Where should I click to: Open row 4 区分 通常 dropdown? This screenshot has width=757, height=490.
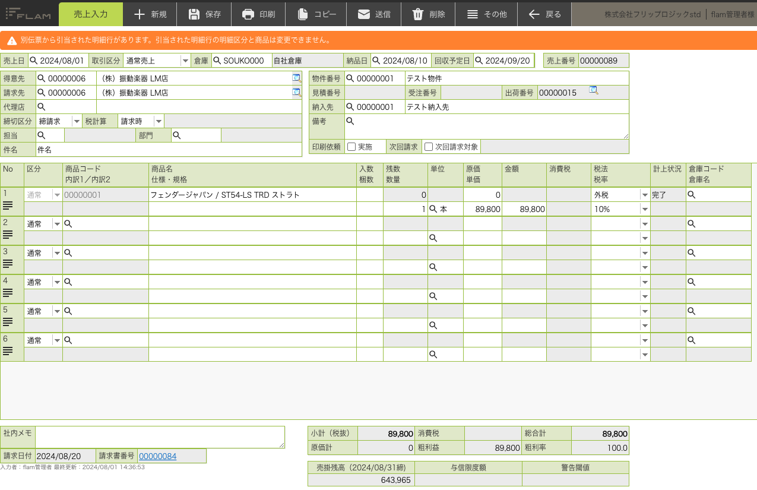(x=57, y=282)
